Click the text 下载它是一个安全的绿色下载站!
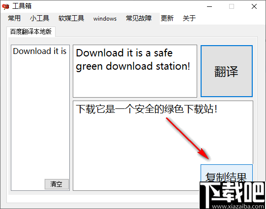The width and height of the screenshot is (266, 209). 147,109
